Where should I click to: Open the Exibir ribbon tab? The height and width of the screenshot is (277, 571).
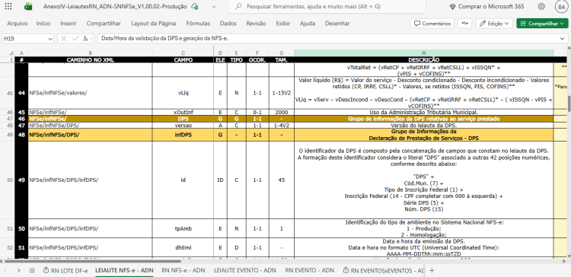pos(283,24)
